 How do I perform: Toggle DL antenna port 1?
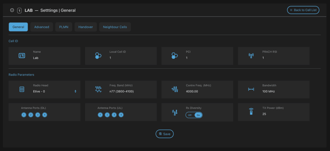pyautogui.click(x=24, y=115)
